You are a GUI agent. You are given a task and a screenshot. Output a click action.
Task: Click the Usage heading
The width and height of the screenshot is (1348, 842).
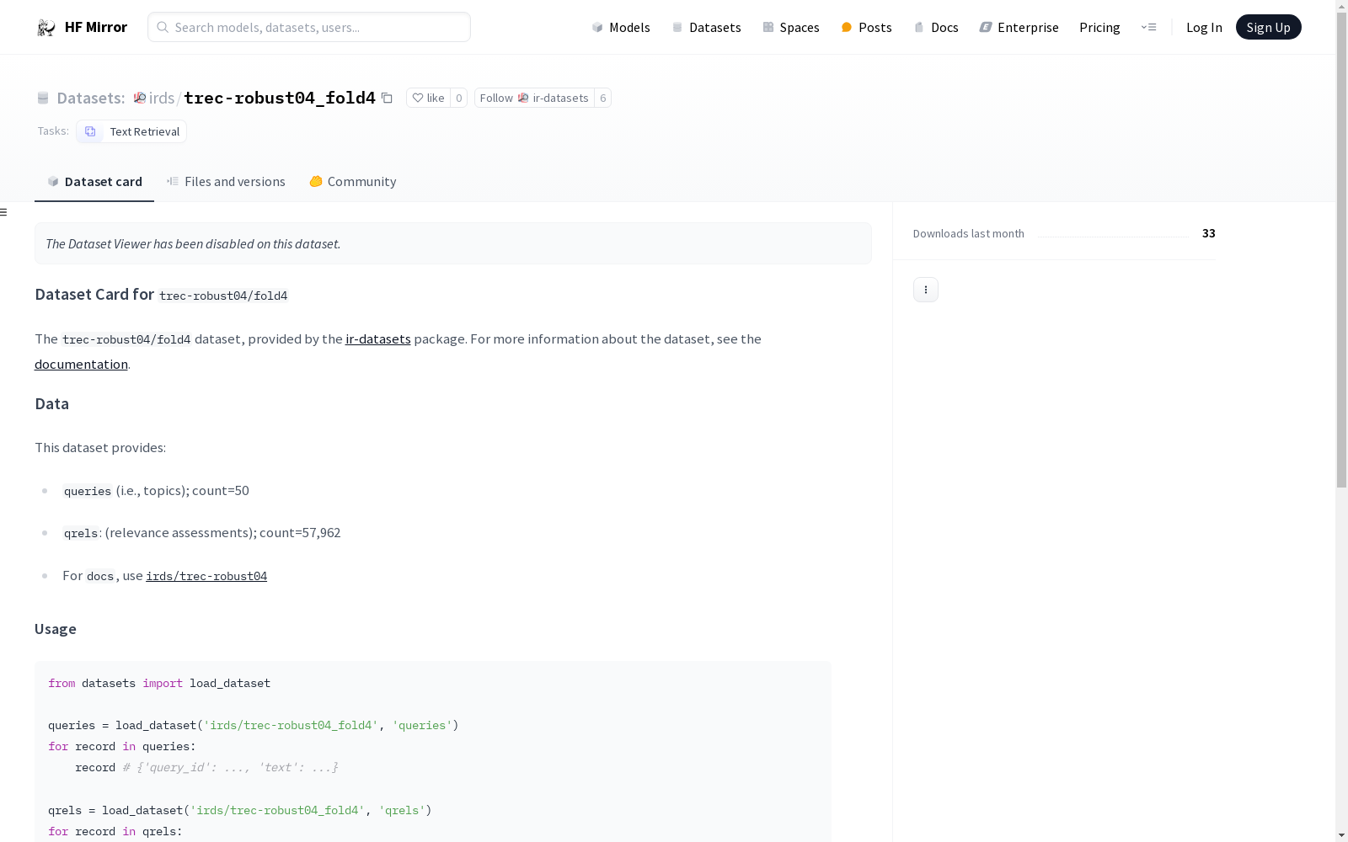click(x=56, y=629)
